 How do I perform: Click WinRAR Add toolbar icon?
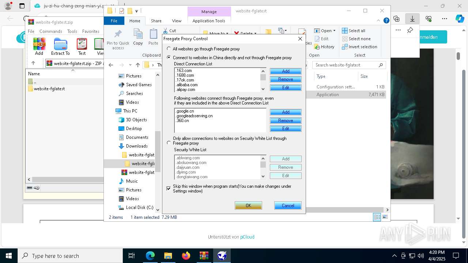[x=39, y=46]
